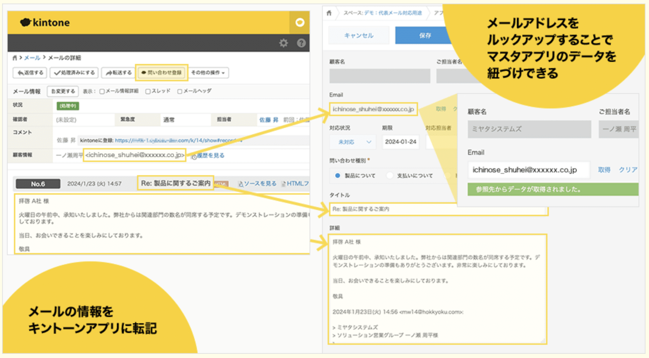Click the HTML view link beside ソースを見る
This screenshot has width=649, height=358.
point(296,184)
